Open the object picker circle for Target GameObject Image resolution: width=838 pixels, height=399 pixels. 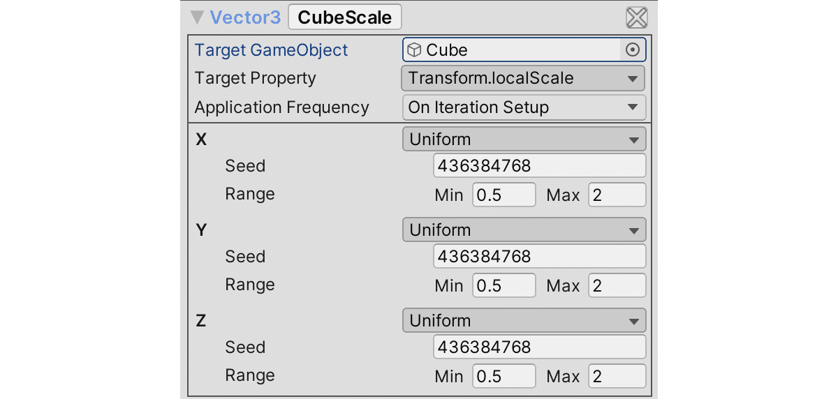633,50
